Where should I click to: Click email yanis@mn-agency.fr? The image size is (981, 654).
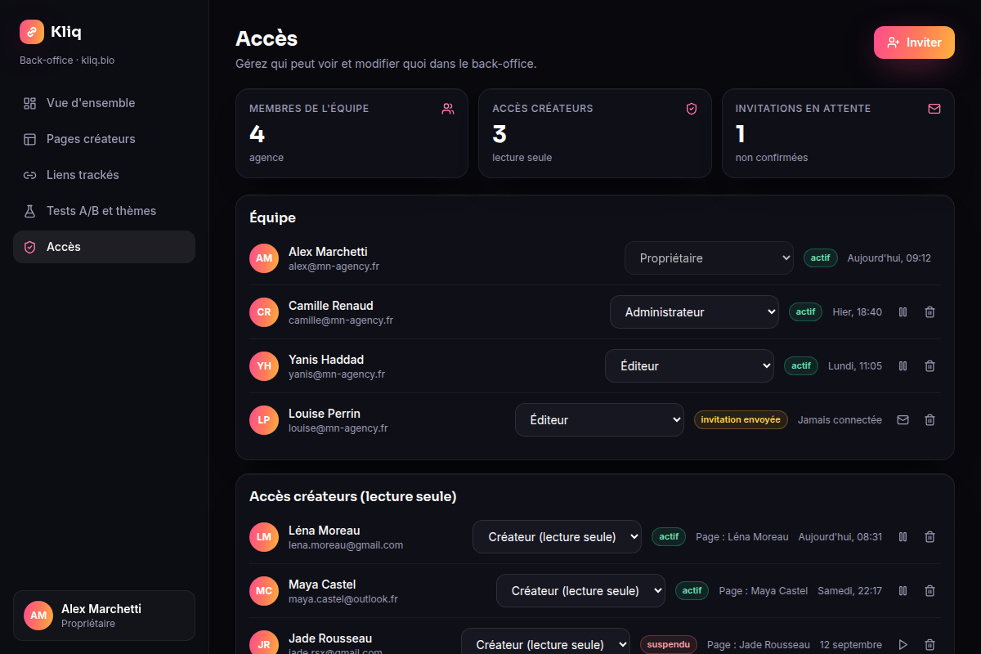[x=337, y=374]
